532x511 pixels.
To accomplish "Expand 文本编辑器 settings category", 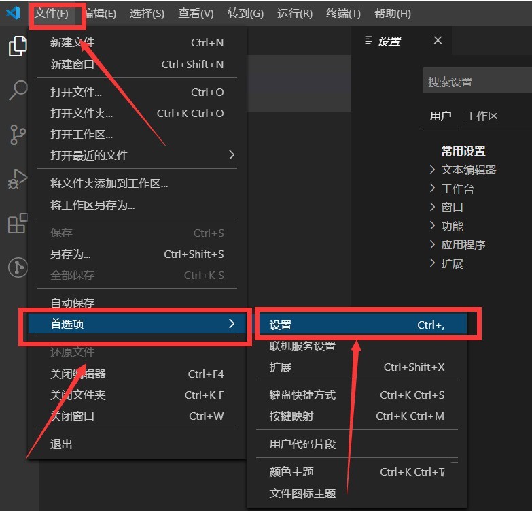I will [x=463, y=169].
